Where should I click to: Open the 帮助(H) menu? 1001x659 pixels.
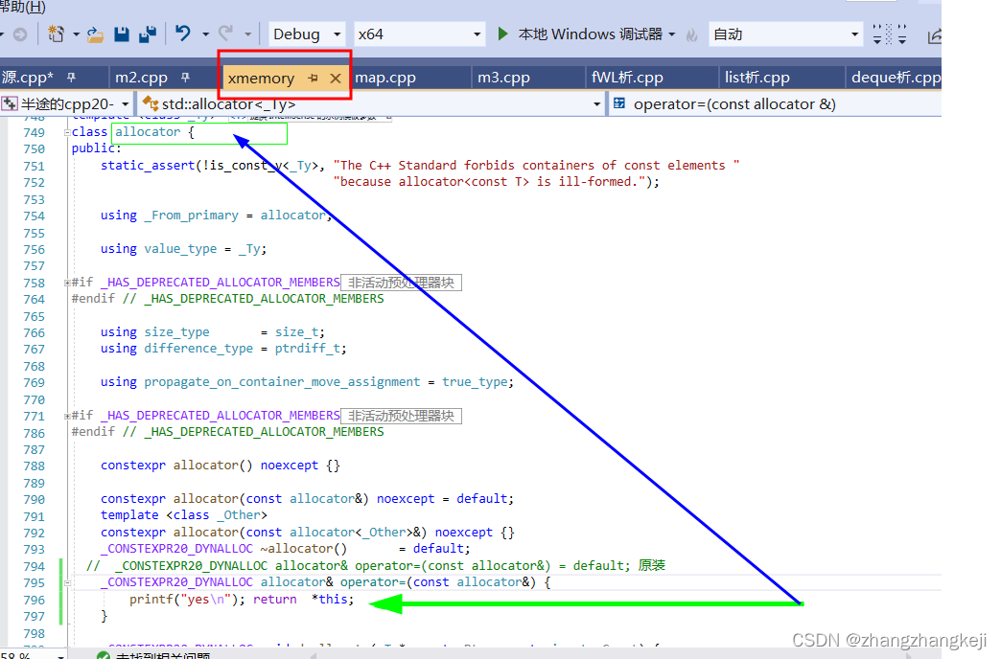tap(23, 7)
